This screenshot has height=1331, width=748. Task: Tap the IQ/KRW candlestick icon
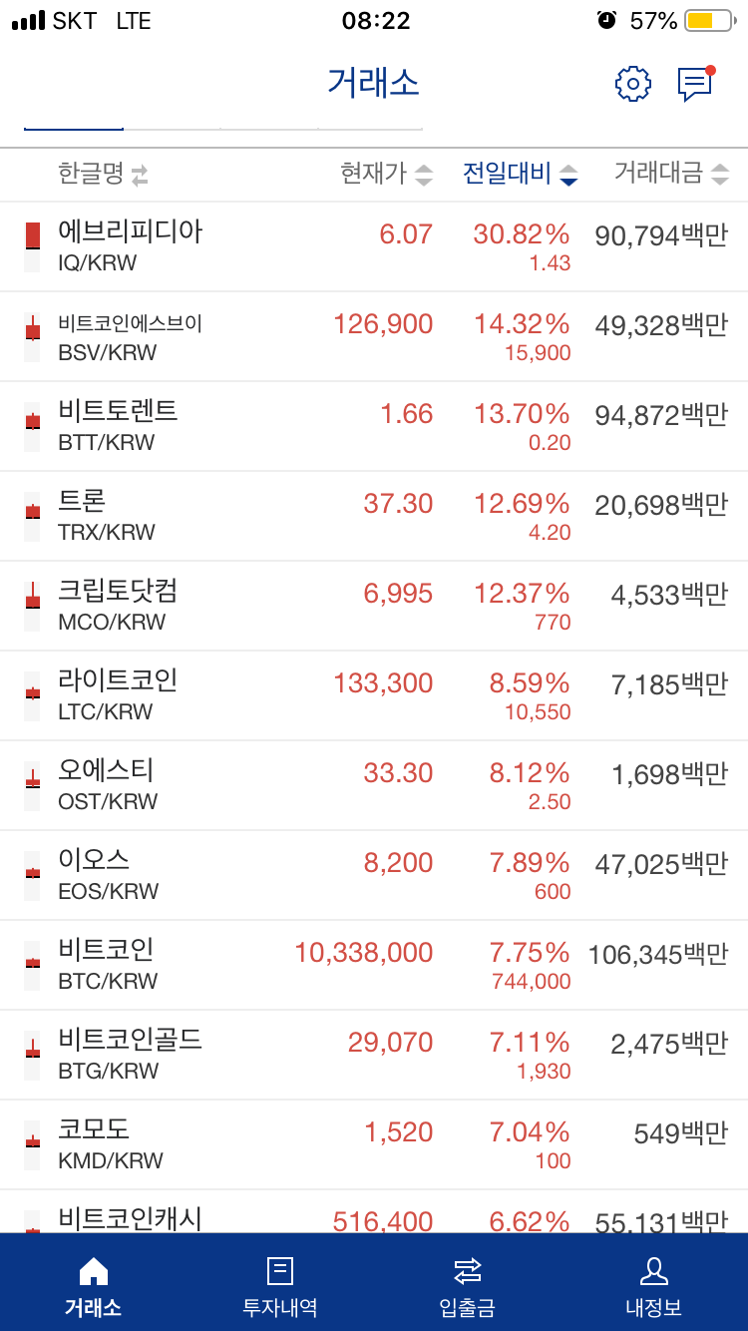(33, 246)
